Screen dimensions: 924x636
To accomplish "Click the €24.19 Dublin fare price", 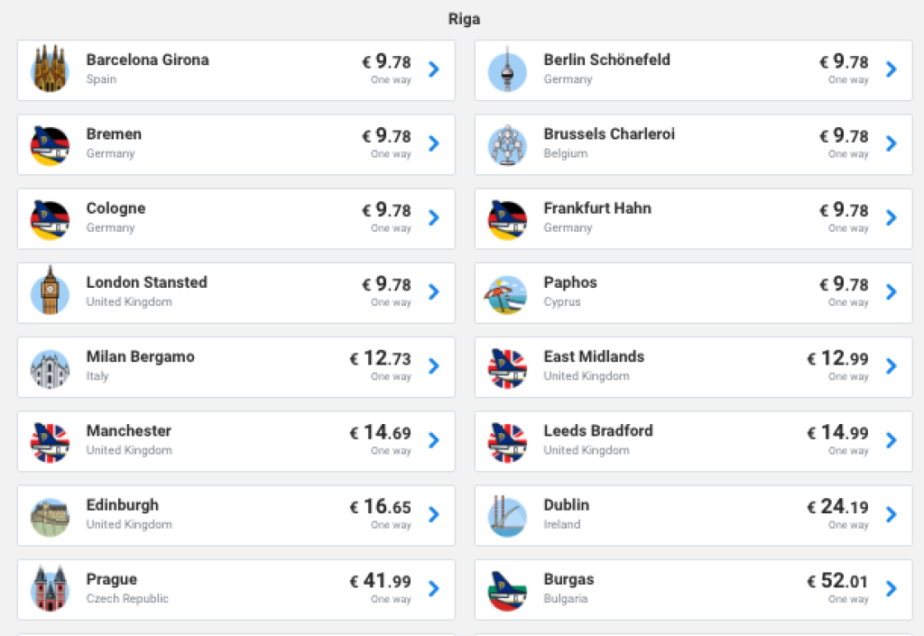I will coord(837,506).
